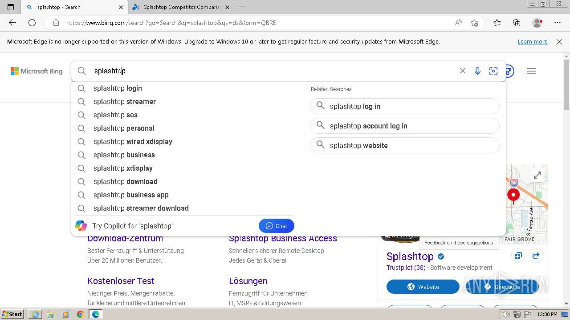Image resolution: width=570 pixels, height=320 pixels.
Task: Switch to the splashtop - Search tab
Action: (74, 7)
